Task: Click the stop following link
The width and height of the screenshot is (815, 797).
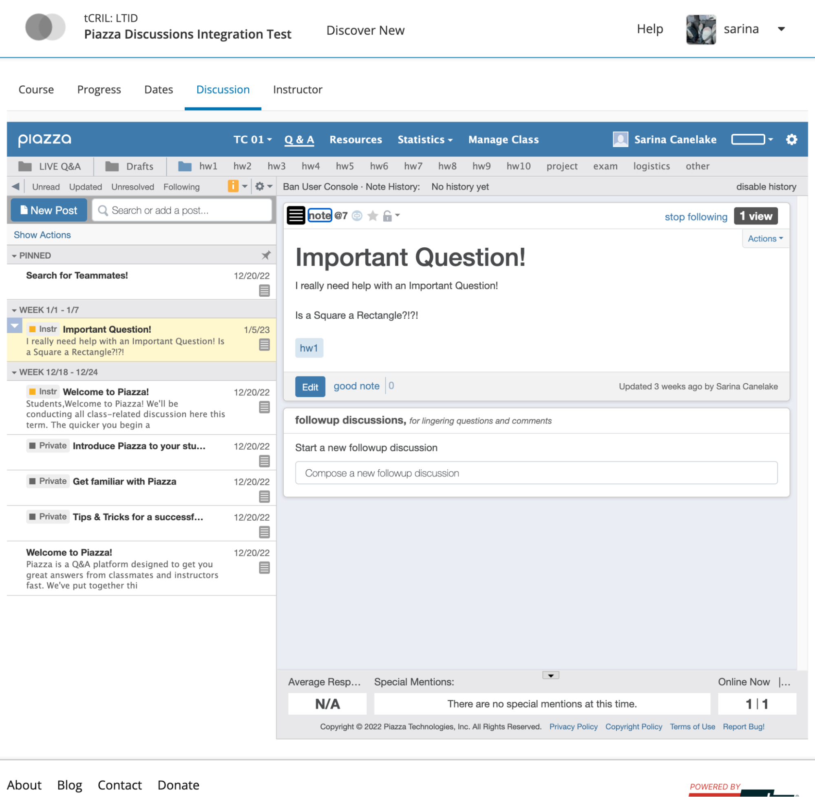Action: point(696,217)
